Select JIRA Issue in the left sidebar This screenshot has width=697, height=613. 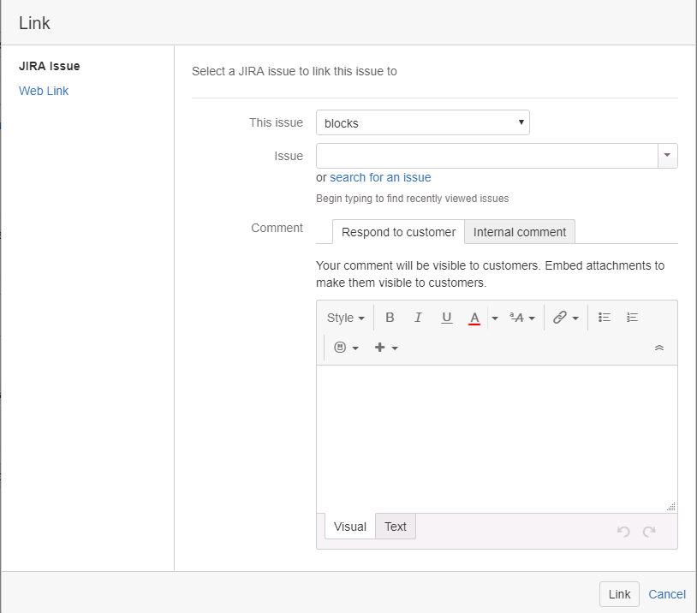(x=50, y=66)
